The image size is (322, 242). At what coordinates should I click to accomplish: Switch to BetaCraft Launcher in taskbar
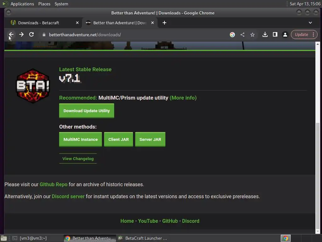pyautogui.click(x=143, y=238)
